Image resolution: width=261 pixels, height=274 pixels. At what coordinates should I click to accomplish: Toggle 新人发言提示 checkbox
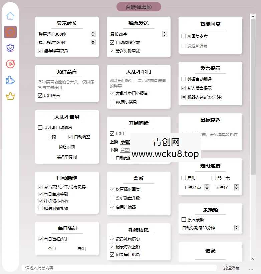pos(184,88)
